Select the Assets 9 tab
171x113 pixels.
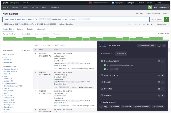[121, 54]
